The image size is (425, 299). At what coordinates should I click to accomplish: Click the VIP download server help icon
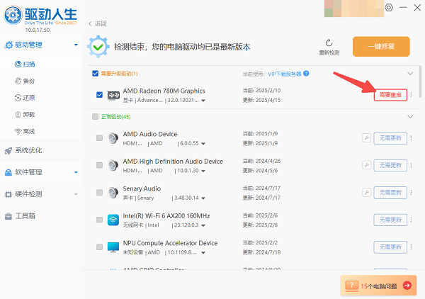pyautogui.click(x=306, y=74)
